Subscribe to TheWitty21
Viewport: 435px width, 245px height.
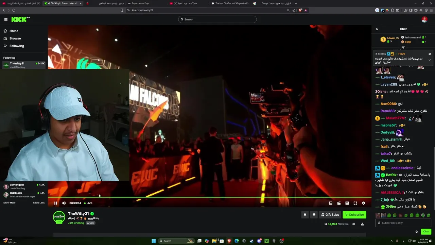tap(354, 215)
